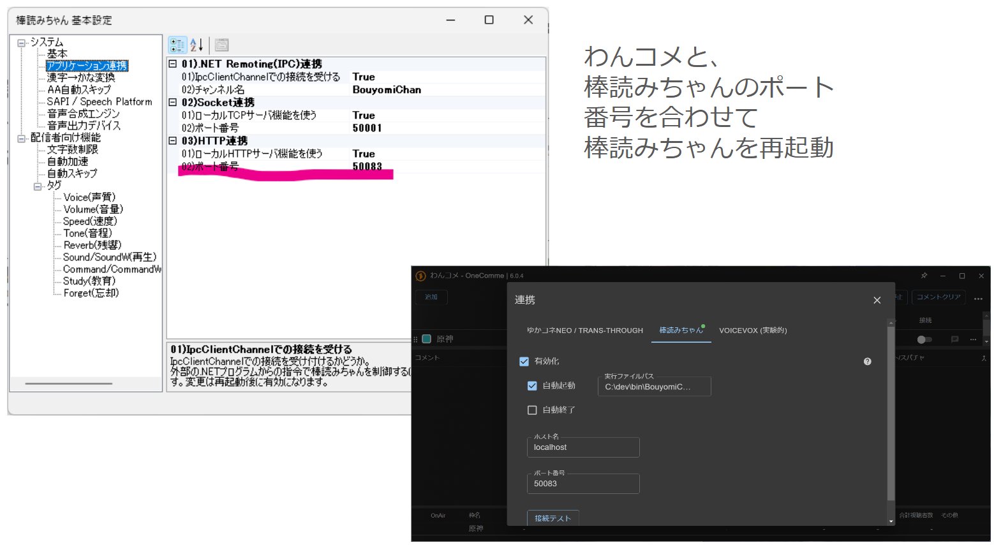Screen dimensions: 994x545
Task: Select 音声合成エンジン tree item
Action: pos(83,114)
